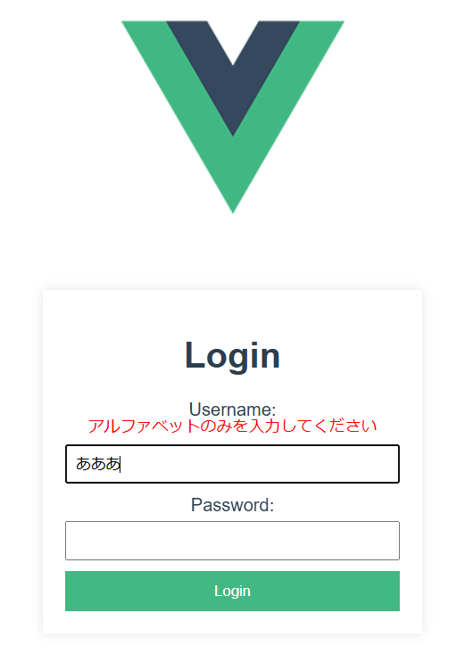Click the white Login text on the green button
473x654 pixels.
(232, 591)
